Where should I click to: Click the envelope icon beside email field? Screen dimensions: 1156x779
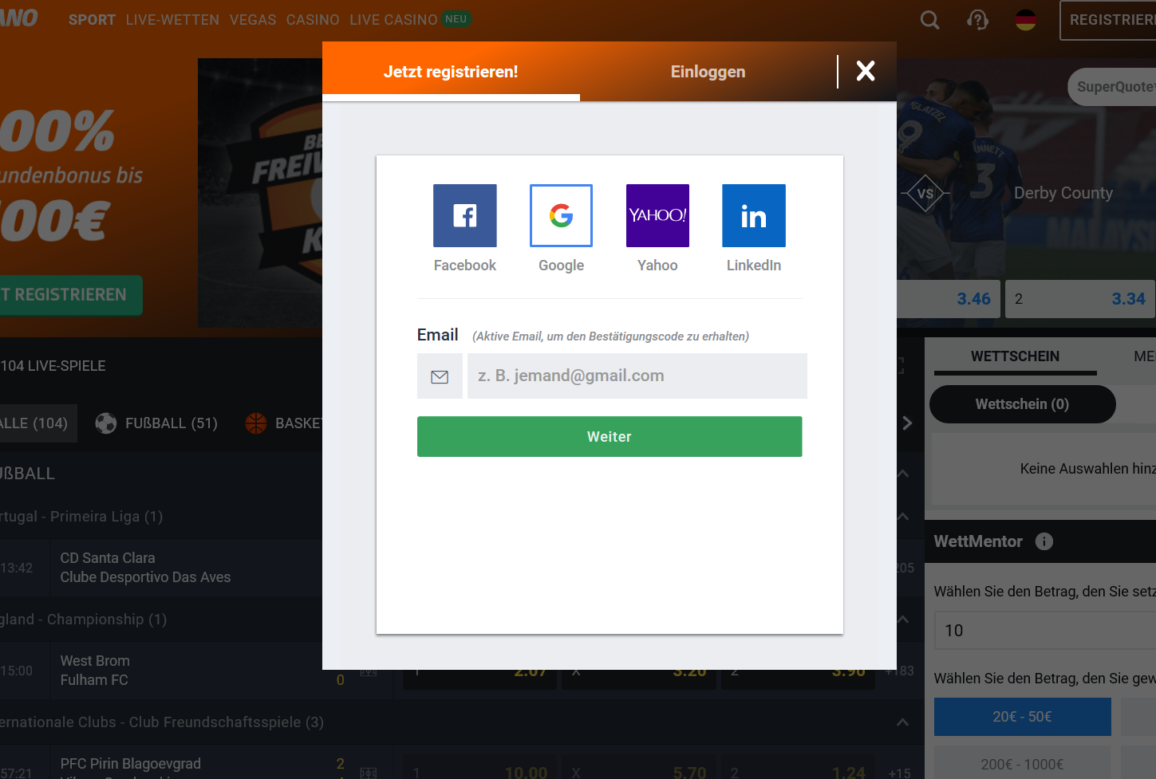pos(440,376)
